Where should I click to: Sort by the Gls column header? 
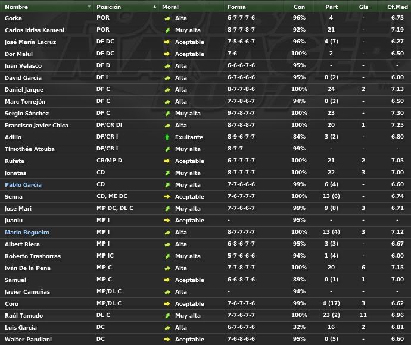tap(363, 7)
